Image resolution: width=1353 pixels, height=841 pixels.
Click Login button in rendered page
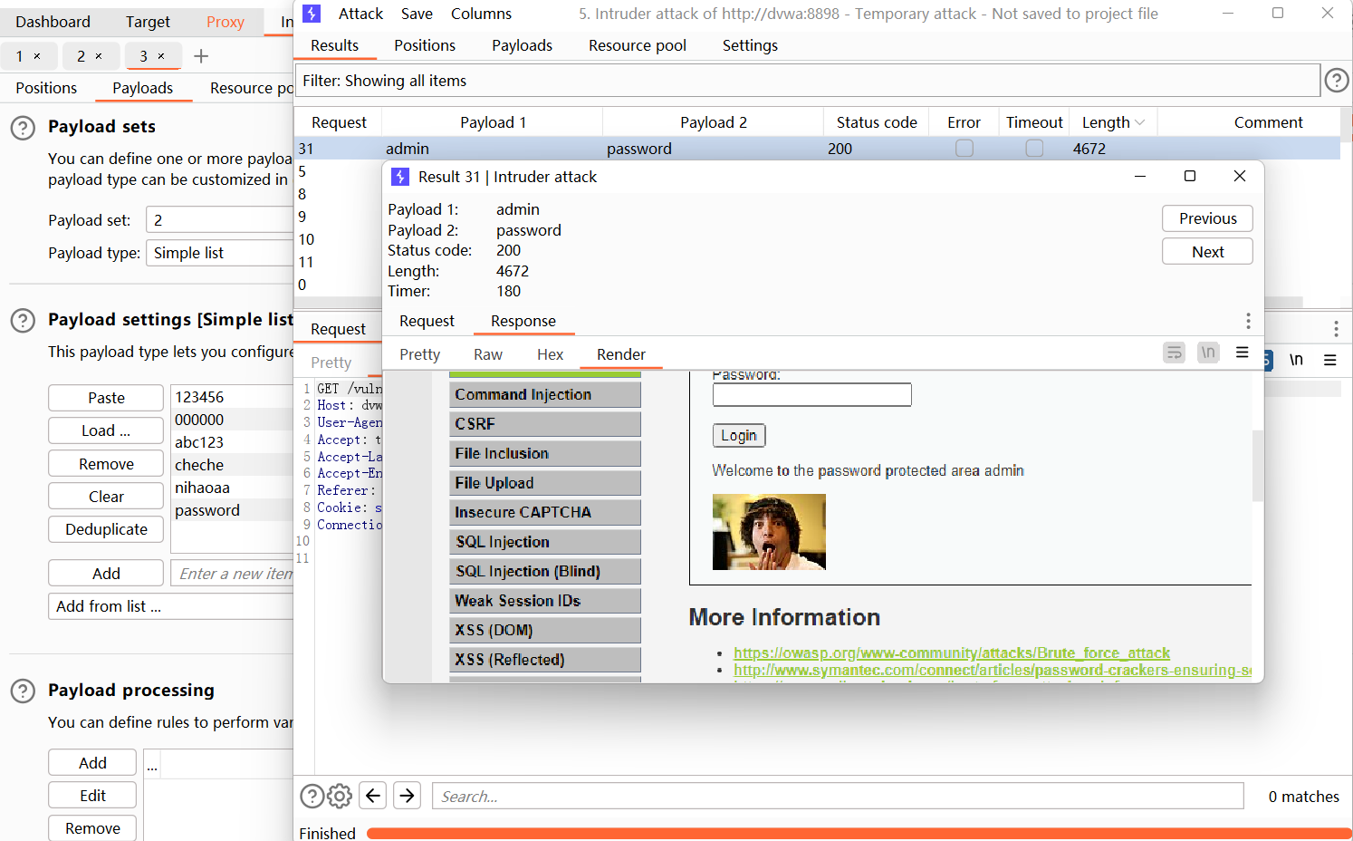[x=739, y=436]
